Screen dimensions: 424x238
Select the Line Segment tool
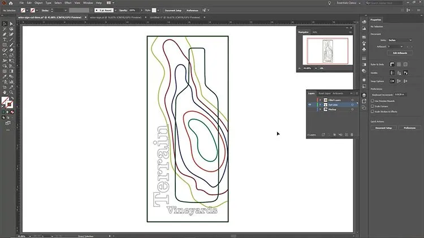click(11, 39)
